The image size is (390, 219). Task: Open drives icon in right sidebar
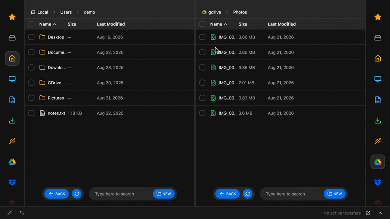pos(378,38)
